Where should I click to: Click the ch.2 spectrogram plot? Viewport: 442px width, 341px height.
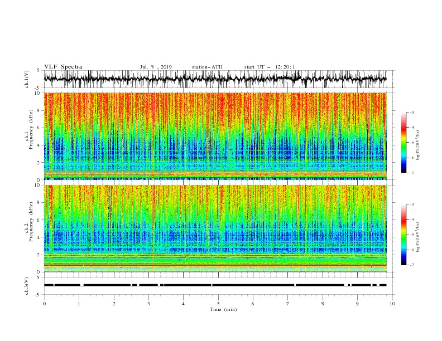(215, 228)
